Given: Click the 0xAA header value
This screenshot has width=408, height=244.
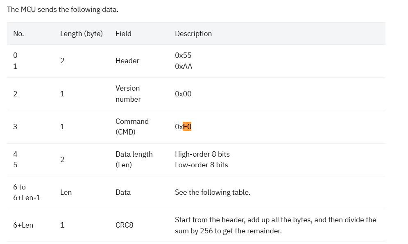Looking at the screenshot, I should point(184,66).
